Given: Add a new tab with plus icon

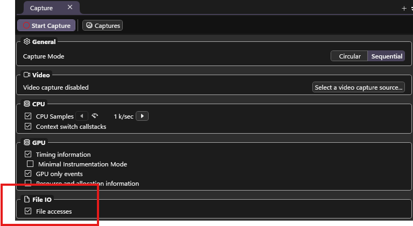Looking at the screenshot, I should coord(404,9).
